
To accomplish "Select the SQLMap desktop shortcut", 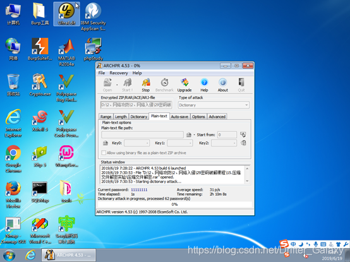I will [x=40, y=192].
